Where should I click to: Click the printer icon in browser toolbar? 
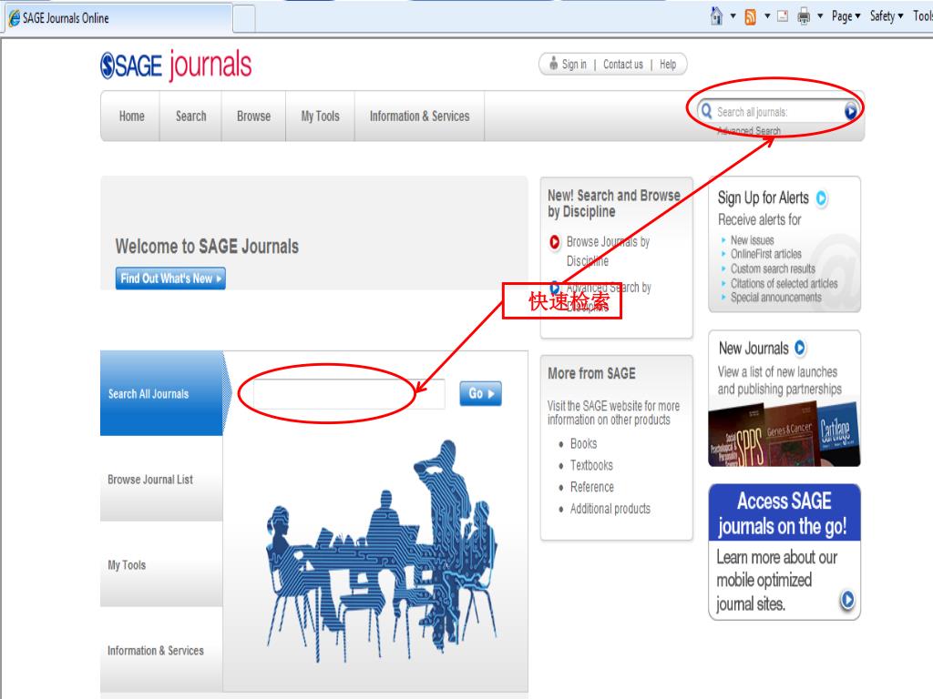tap(804, 16)
